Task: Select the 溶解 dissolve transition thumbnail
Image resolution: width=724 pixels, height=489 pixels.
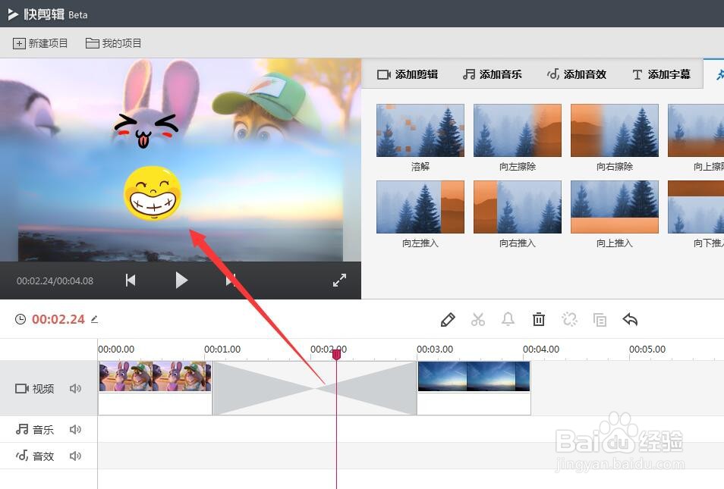Action: point(420,130)
